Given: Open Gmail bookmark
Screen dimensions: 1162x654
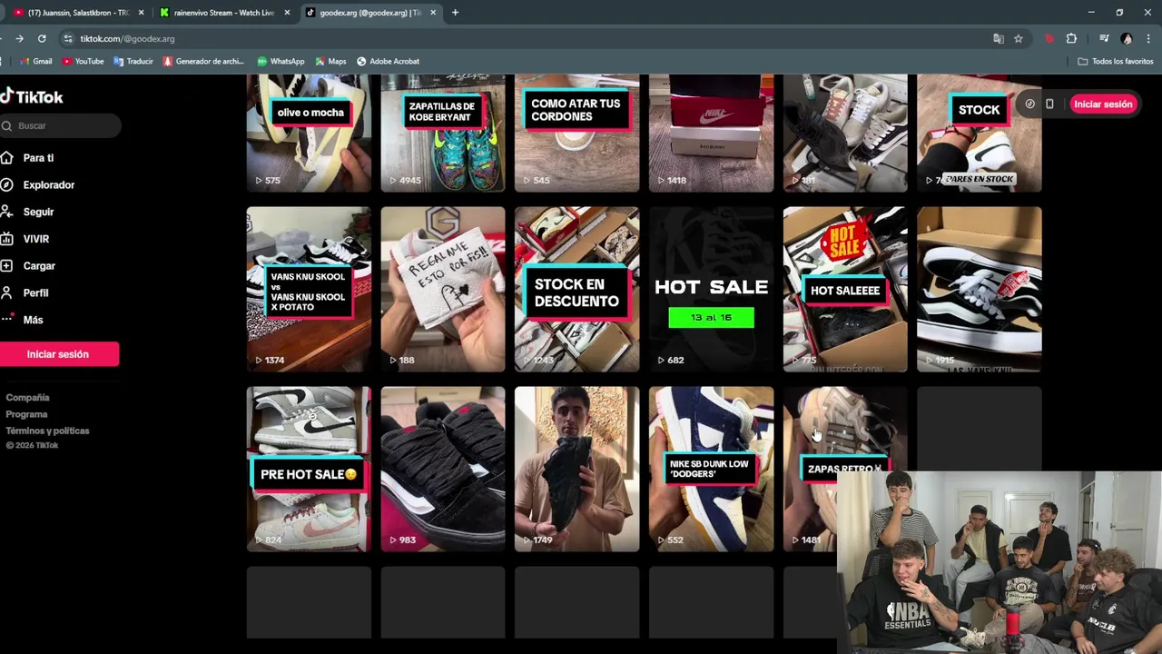Looking at the screenshot, I should click(x=35, y=62).
